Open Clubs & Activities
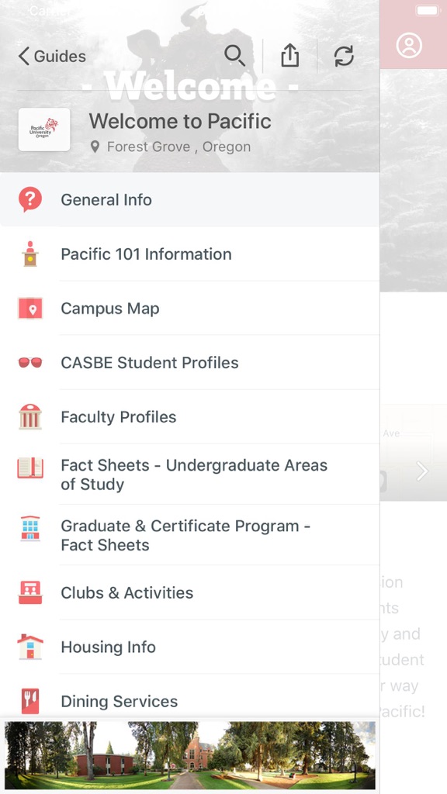 pyautogui.click(x=189, y=592)
